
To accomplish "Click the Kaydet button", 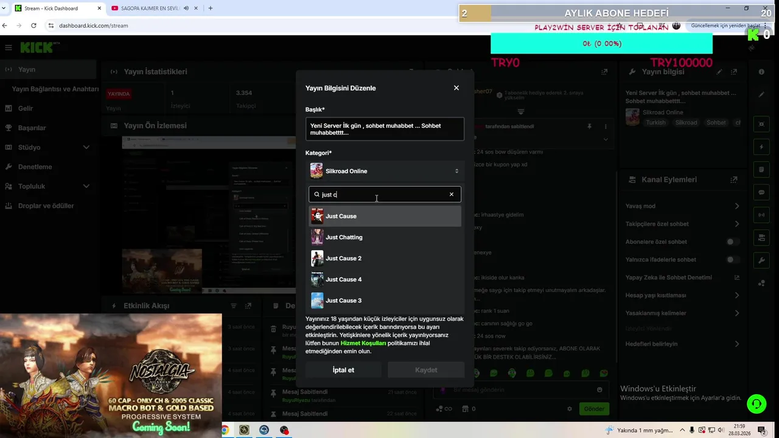I will [x=426, y=370].
